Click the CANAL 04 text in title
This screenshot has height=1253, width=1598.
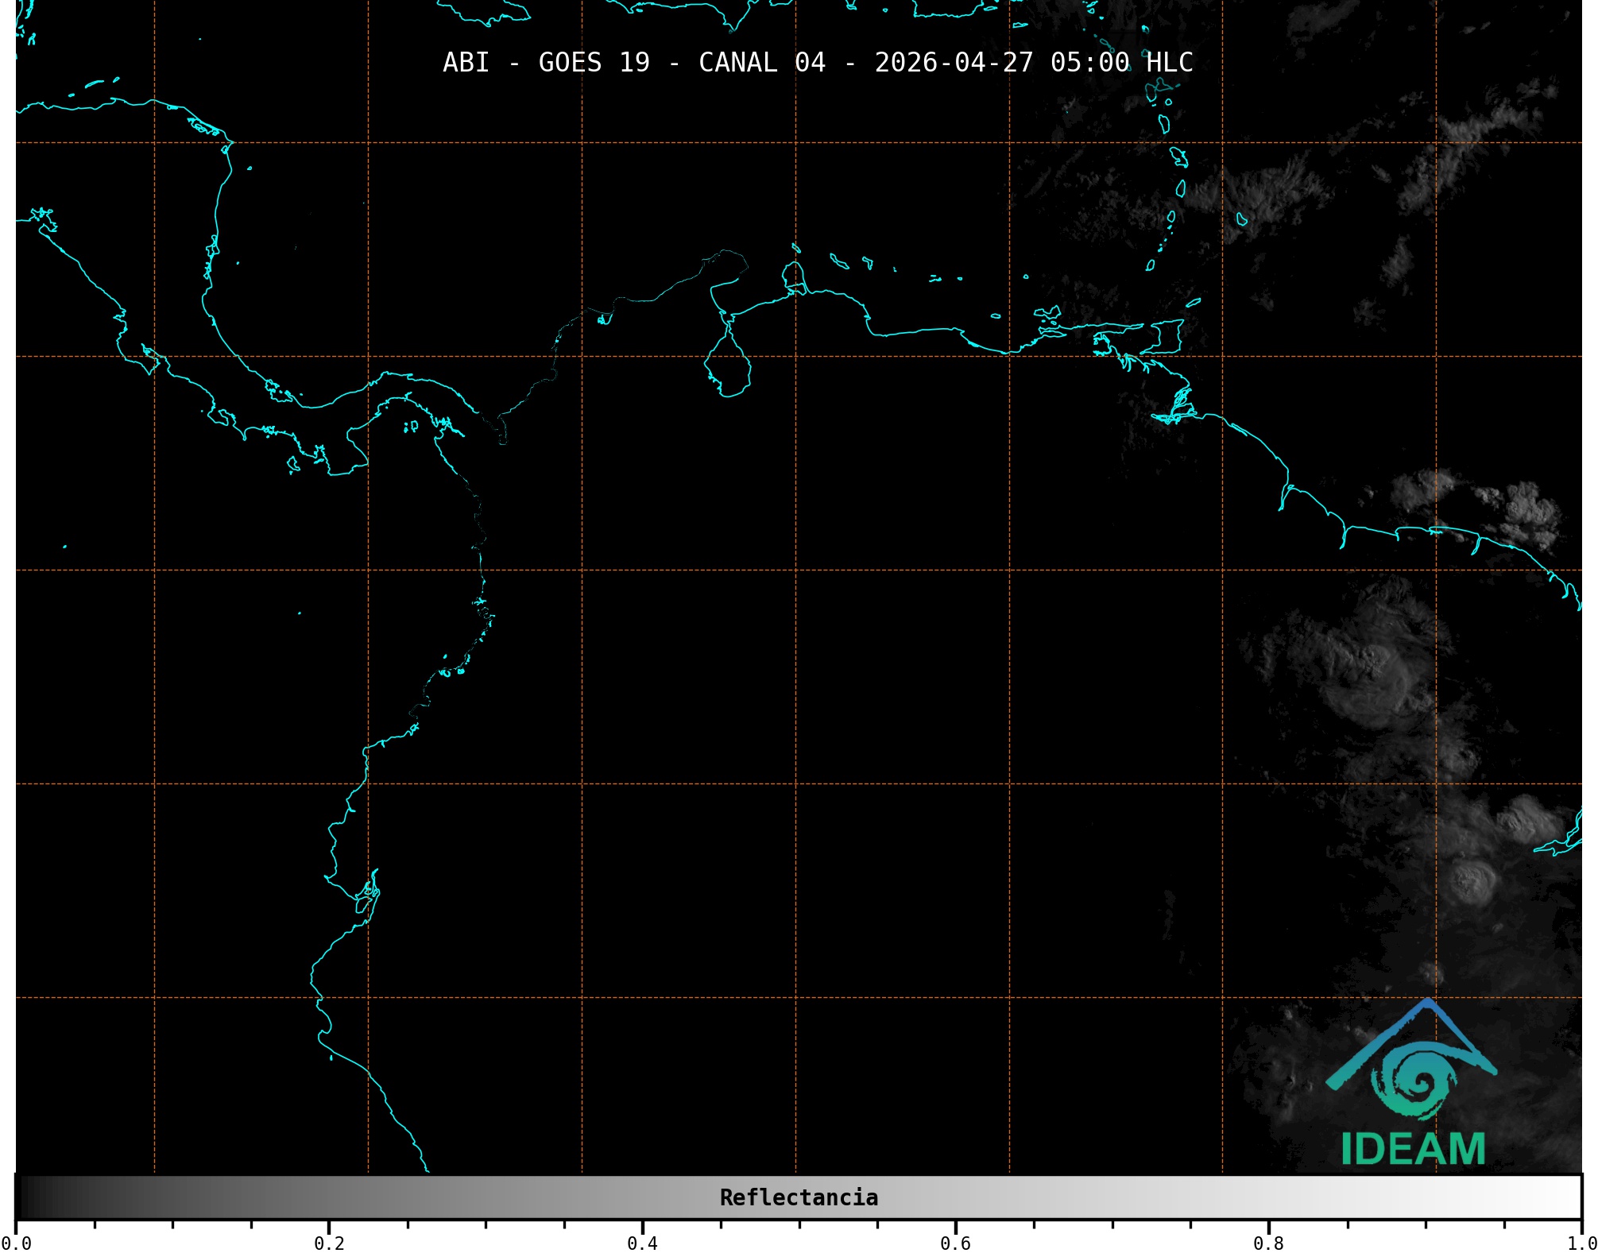[x=761, y=62]
